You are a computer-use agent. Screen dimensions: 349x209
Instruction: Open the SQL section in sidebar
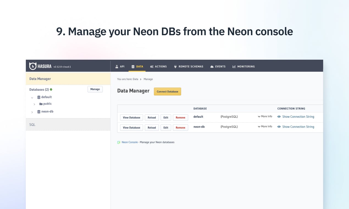(68, 125)
